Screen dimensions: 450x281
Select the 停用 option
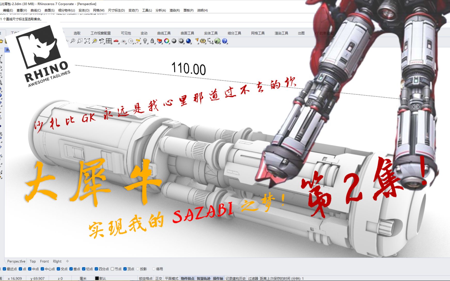click(x=154, y=269)
